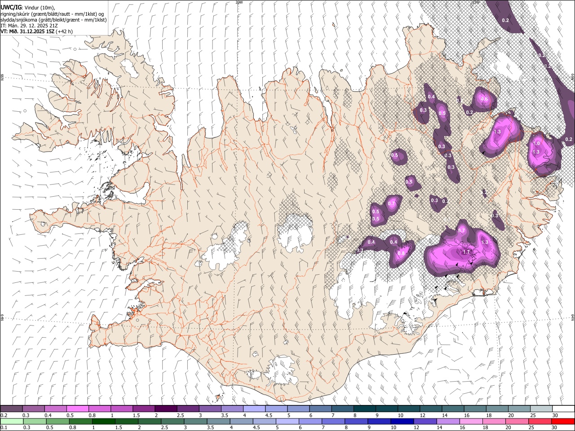
Task: Select the 20 rose pink swatch, lower row
Action: [517, 421]
